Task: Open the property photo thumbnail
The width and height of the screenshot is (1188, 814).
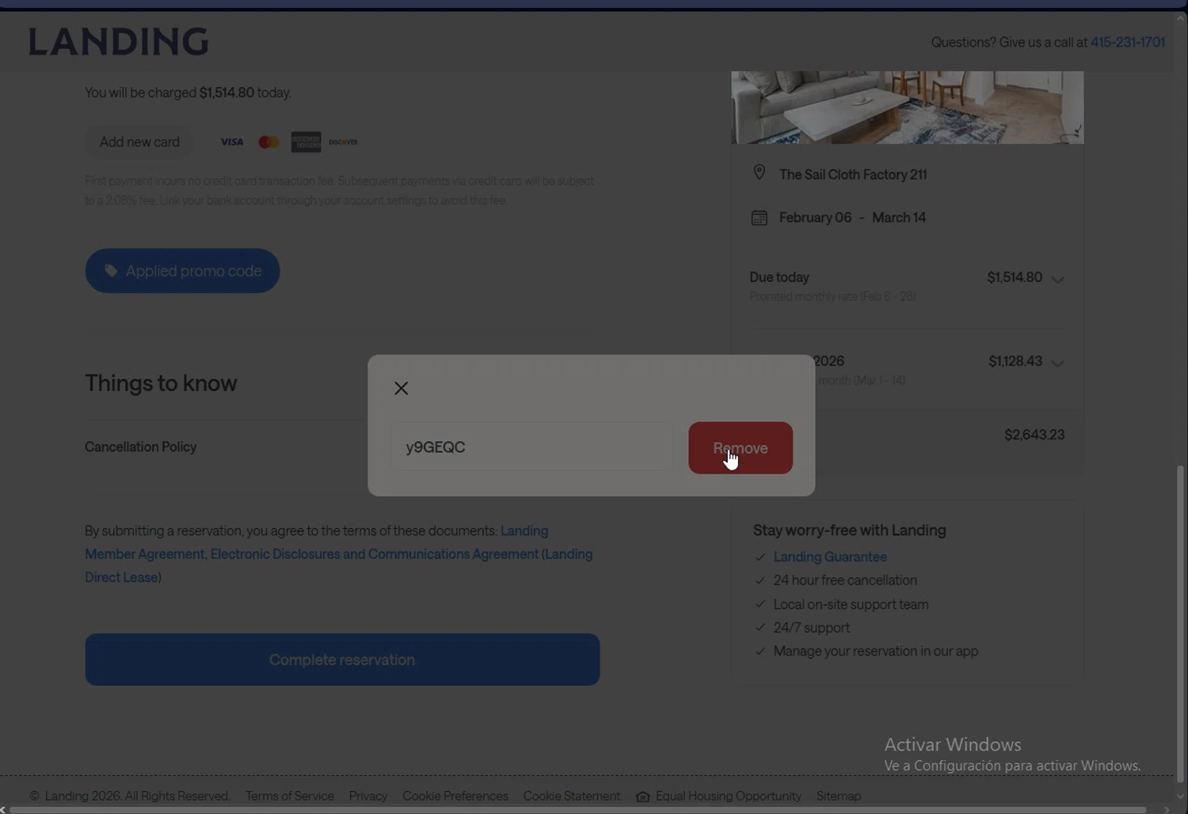Action: pos(907,108)
